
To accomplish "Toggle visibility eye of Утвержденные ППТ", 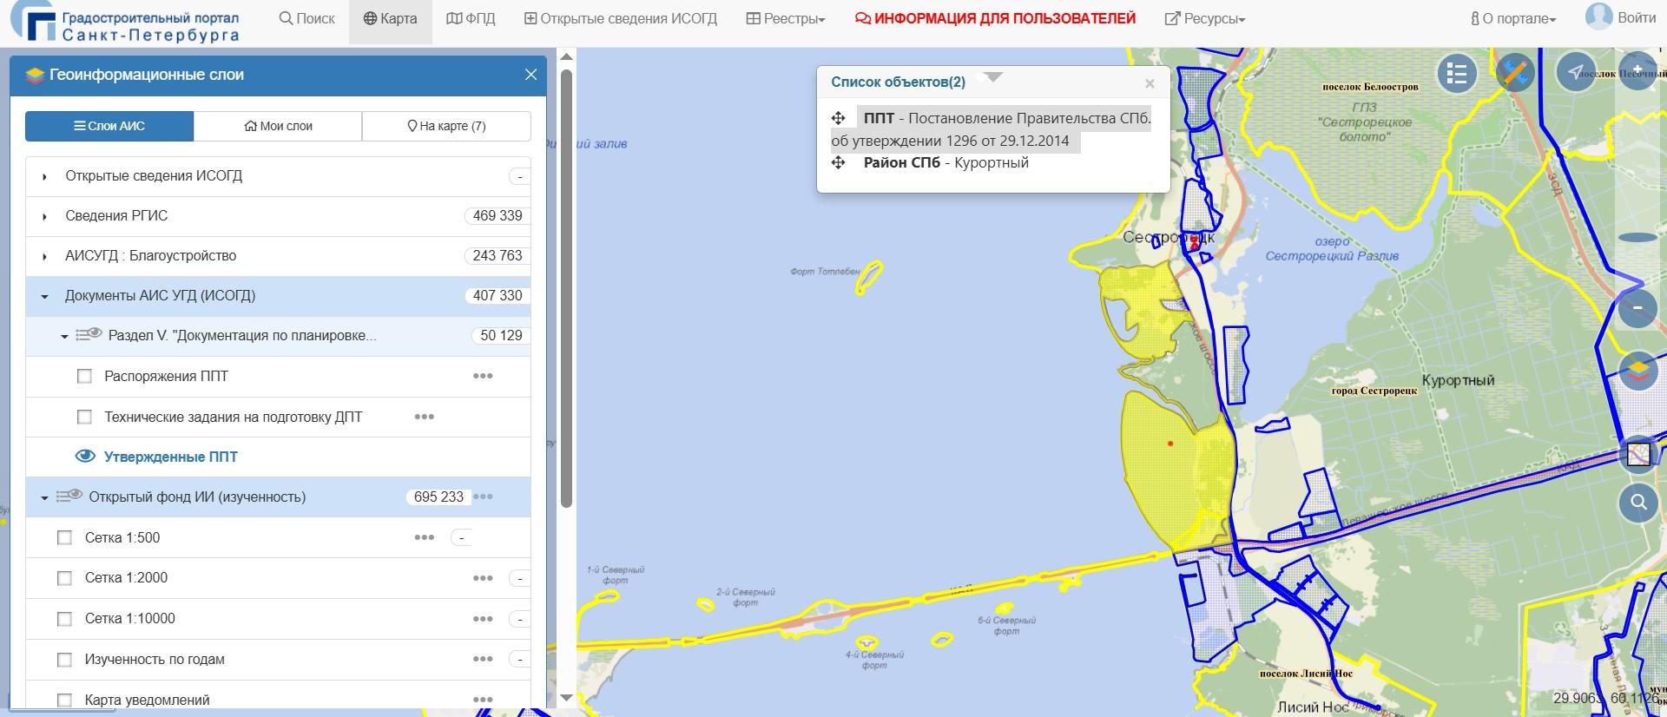I will [x=85, y=457].
